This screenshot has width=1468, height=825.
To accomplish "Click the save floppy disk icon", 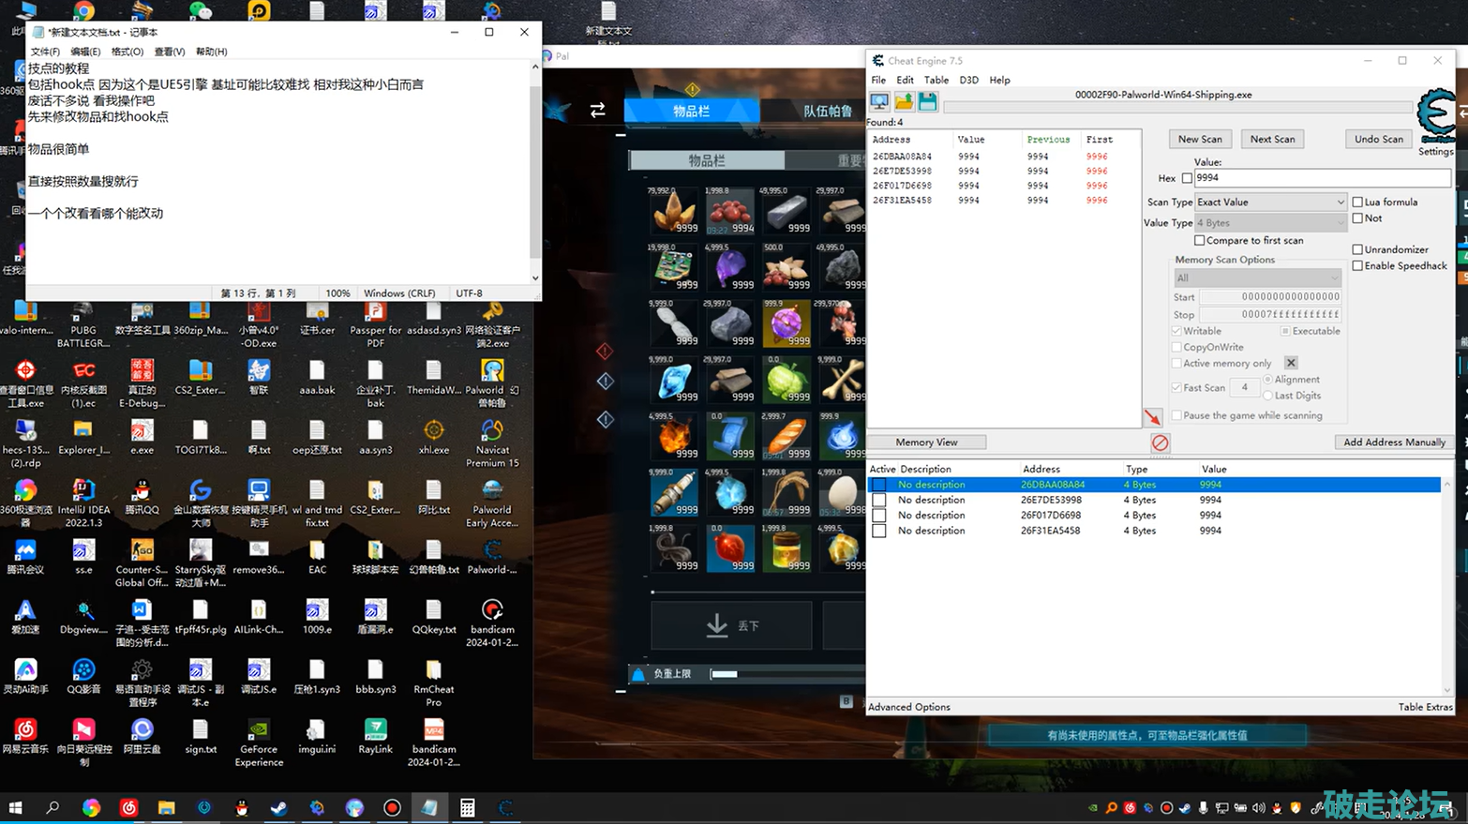I will pos(927,102).
